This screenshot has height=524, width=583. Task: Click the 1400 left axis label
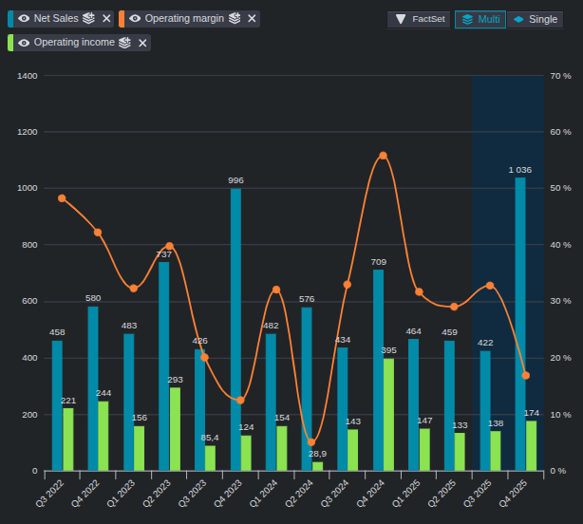(28, 76)
